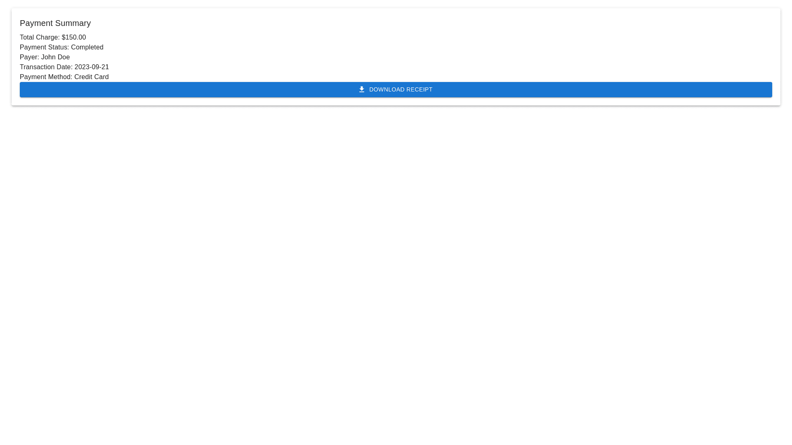Click the word Card in payment method
Image resolution: width=792 pixels, height=445 pixels.
point(101,77)
